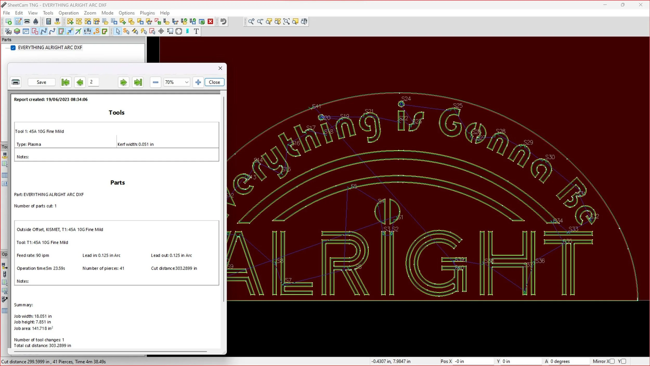The width and height of the screenshot is (650, 366).
Task: Click 'Kerf width: 0.051 in' text
Action: pos(135,144)
